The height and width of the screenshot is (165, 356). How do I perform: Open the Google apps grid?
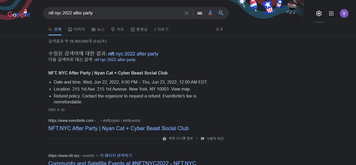(x=331, y=13)
